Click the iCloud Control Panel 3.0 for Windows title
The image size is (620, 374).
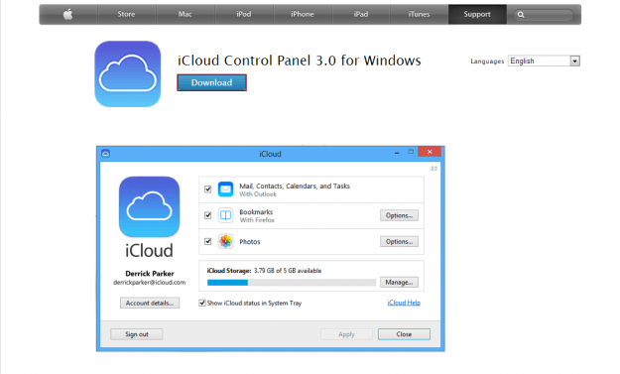(x=299, y=61)
